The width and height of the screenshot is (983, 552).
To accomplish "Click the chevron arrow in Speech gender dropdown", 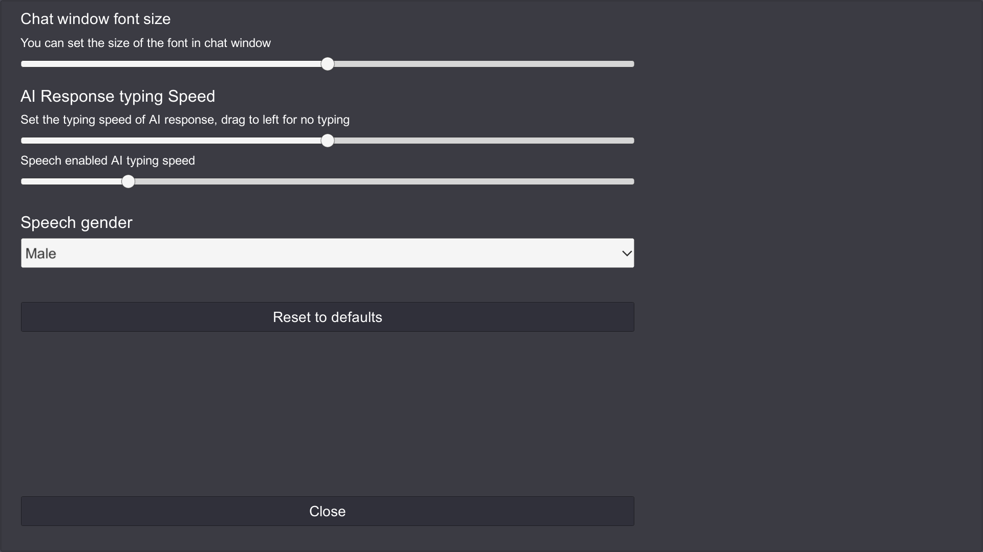I will 626,254.
